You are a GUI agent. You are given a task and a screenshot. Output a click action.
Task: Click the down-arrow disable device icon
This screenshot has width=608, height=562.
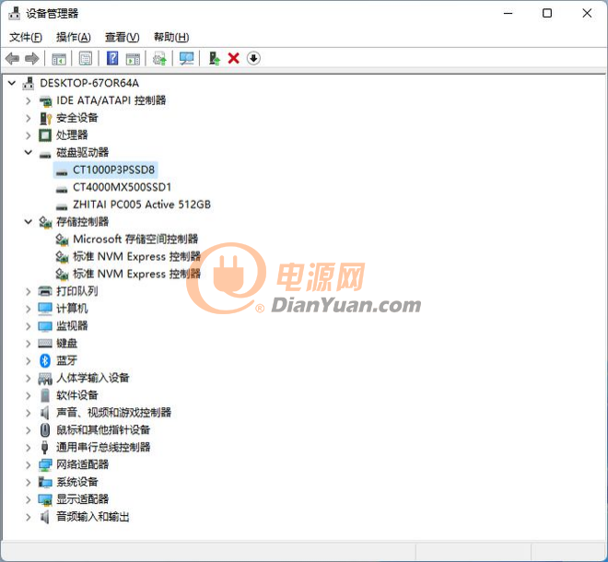(253, 58)
